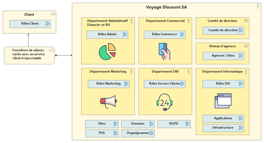Open the Organigramme diagram reference
This screenshot has width=264, height=143.
pyautogui.click(x=138, y=133)
